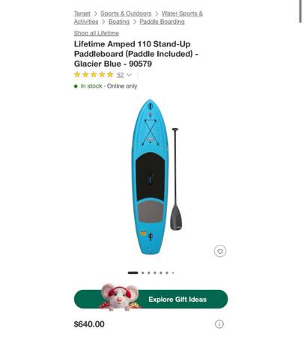Select the last image carousel dot
This screenshot has width=304, height=337.
173,273
